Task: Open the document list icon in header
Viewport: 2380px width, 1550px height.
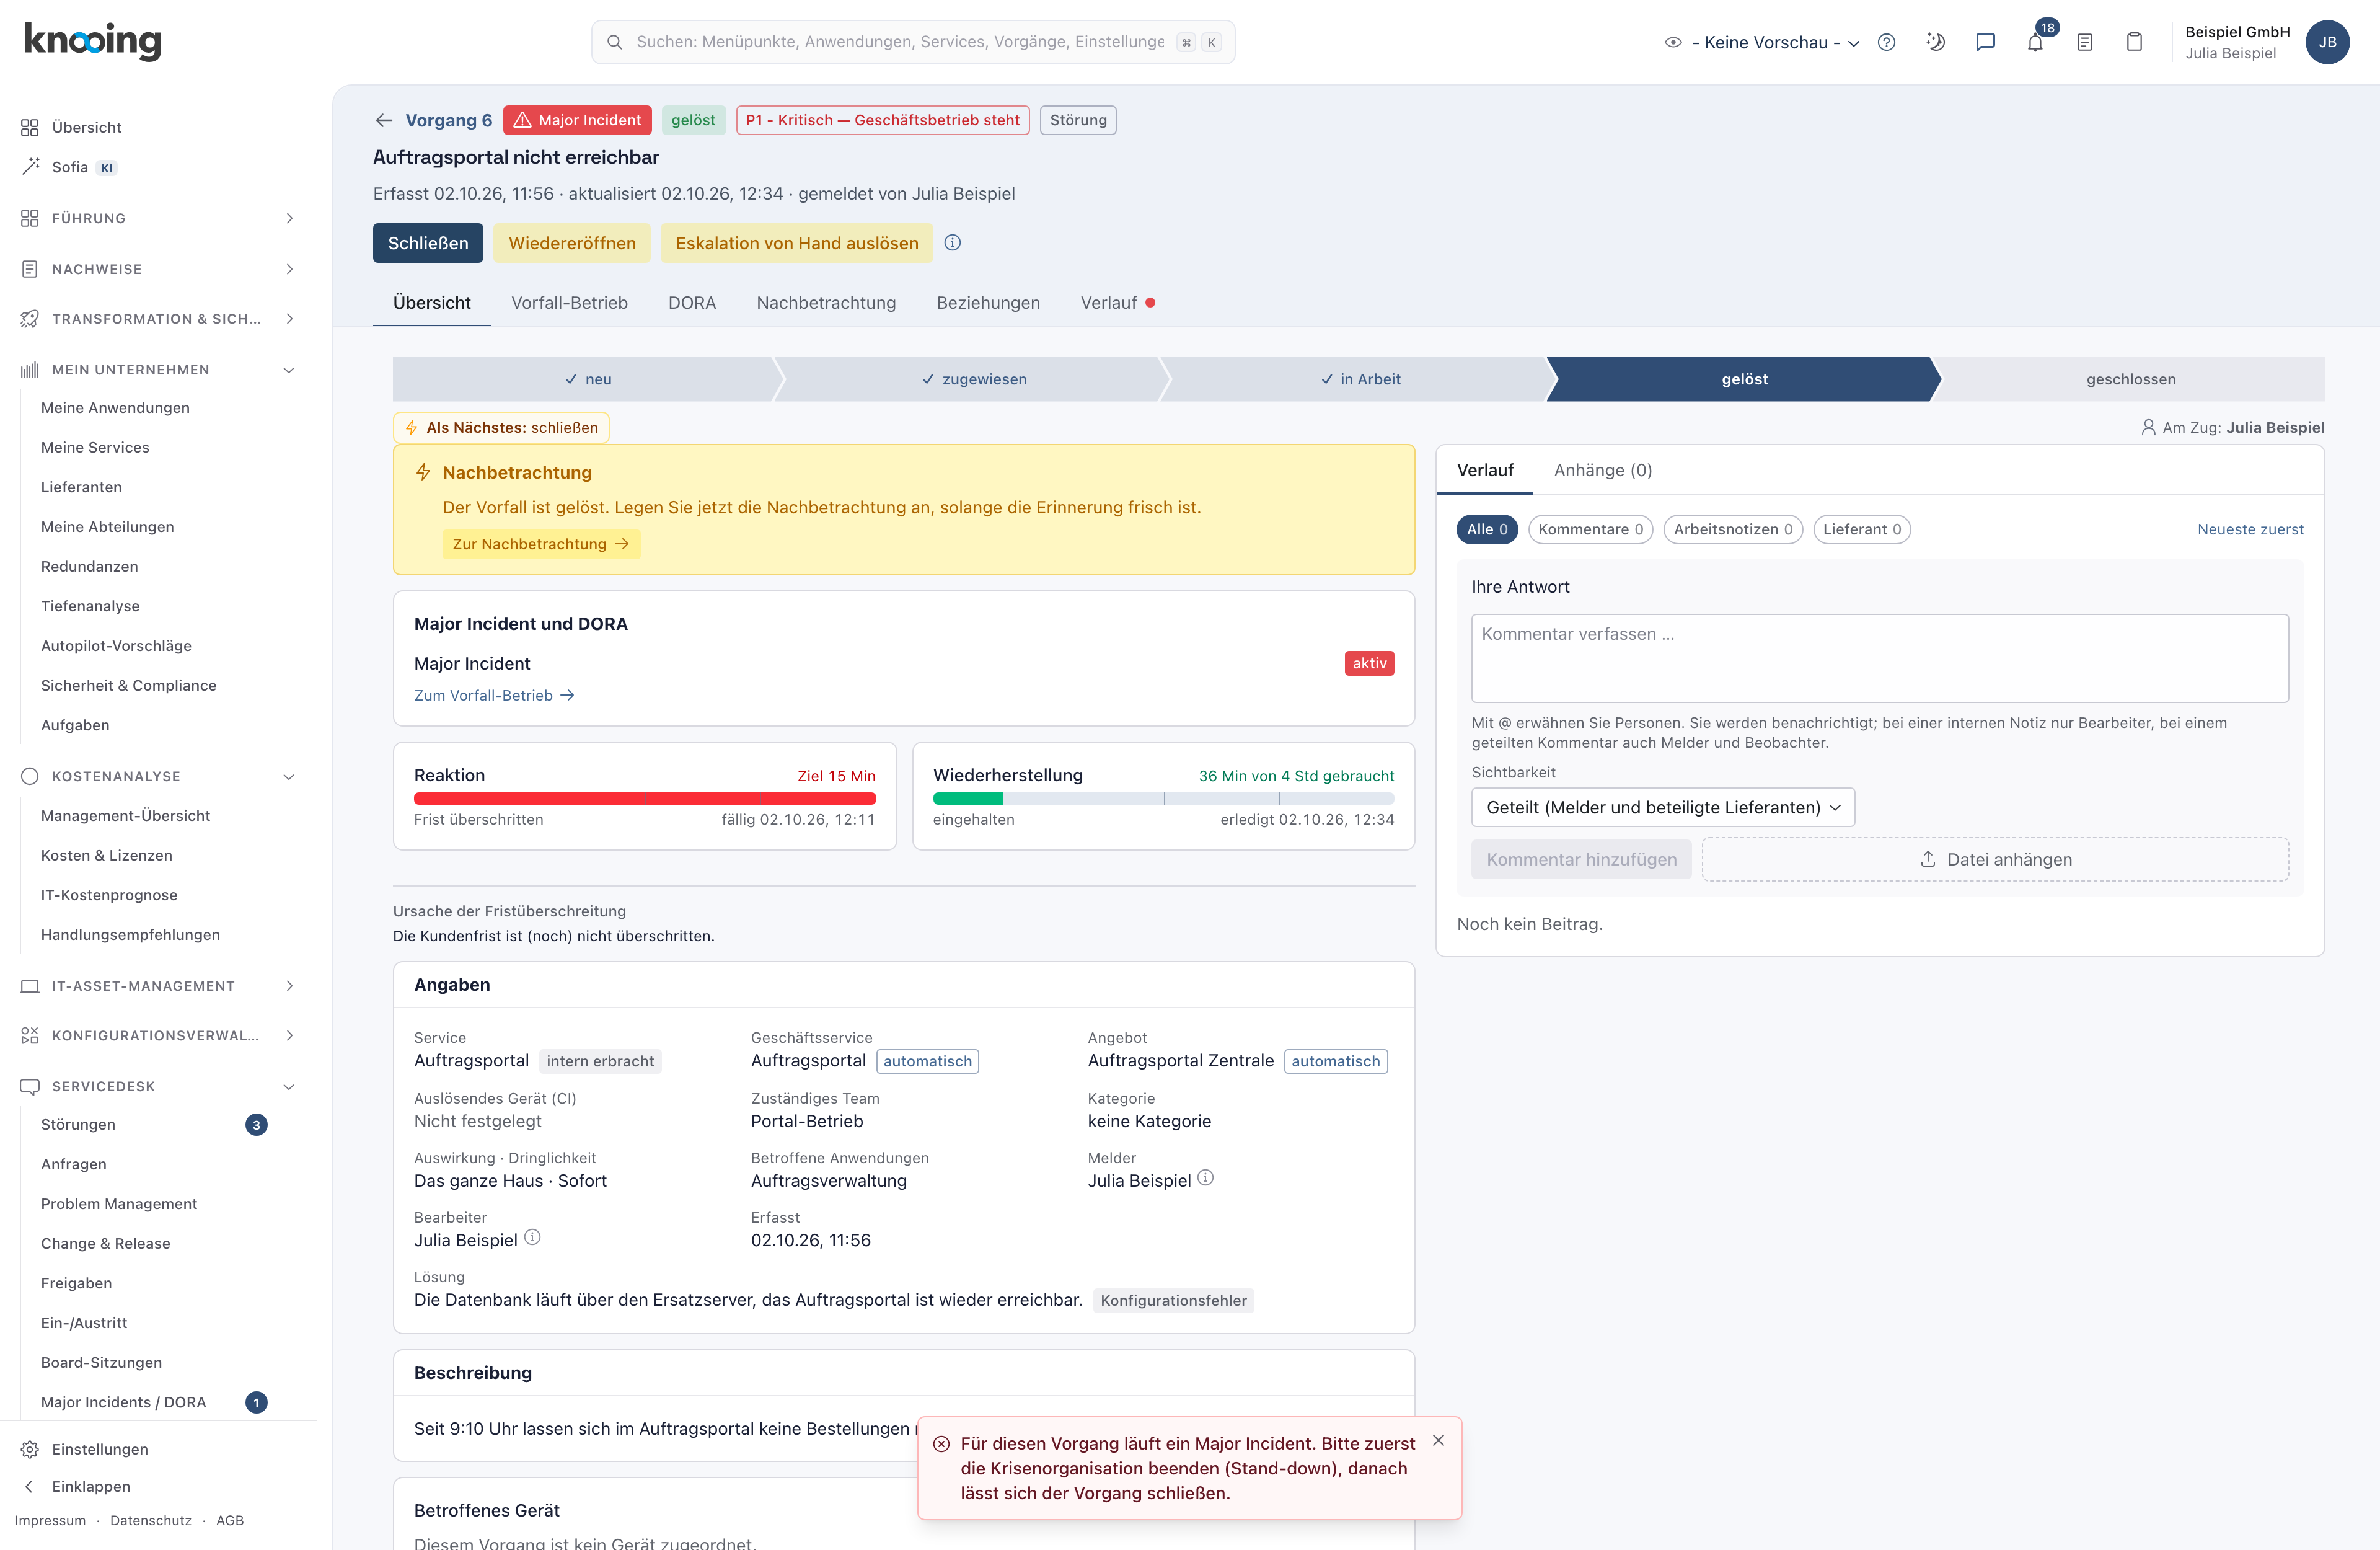Action: (x=2085, y=42)
